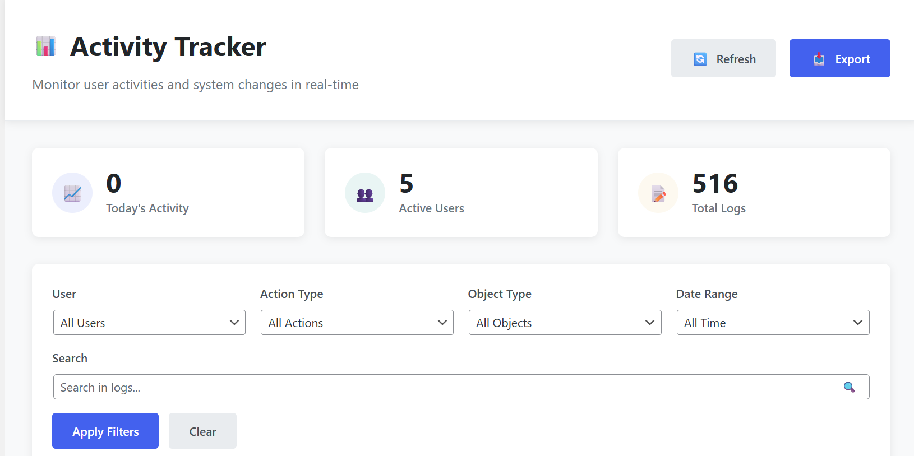Screen dimensions: 914x456
Task: Select the Active Users statistics card
Action: [x=461, y=192]
